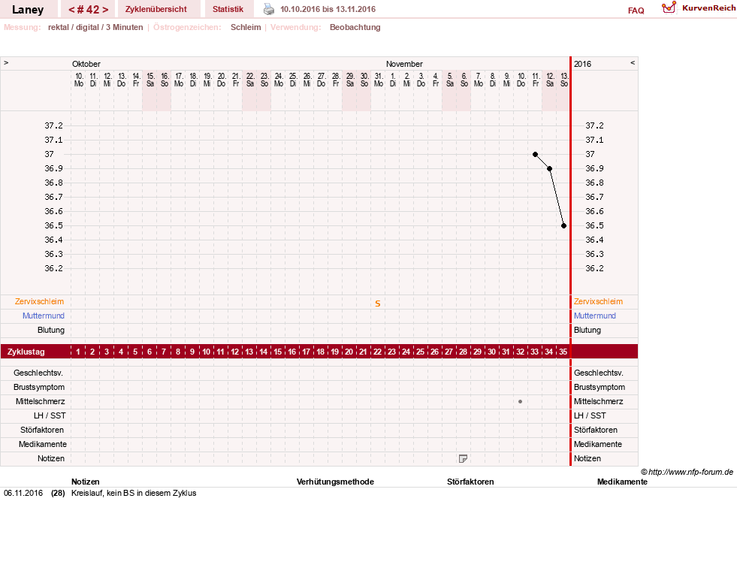Click the left Muttermund row label
The width and height of the screenshot is (737, 586).
(x=44, y=316)
